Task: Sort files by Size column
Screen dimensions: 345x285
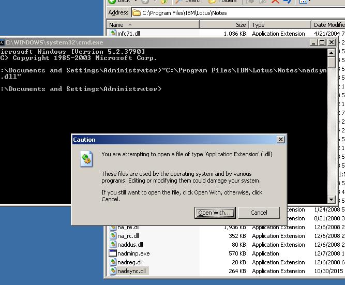Action: click(x=224, y=25)
